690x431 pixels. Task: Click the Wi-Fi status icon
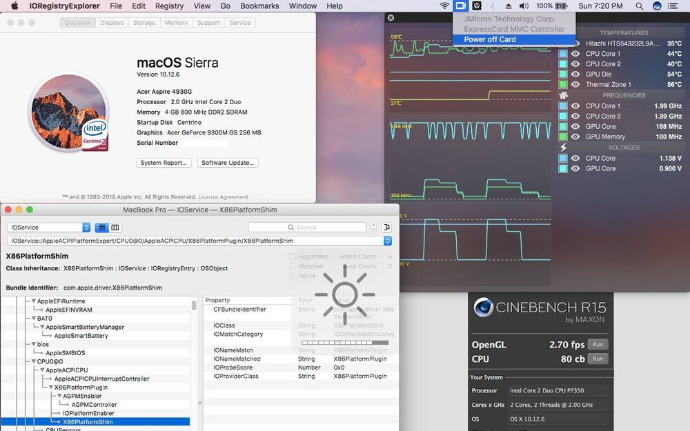coord(445,6)
